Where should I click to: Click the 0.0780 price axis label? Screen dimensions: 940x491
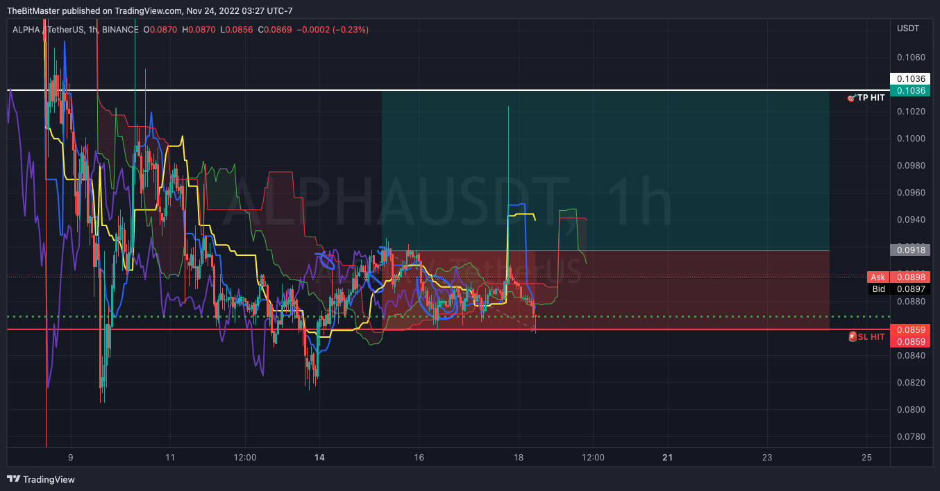click(910, 437)
